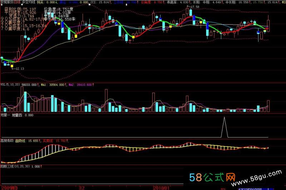Click the 高抛低吸 indicator name
The image size is (286, 190).
pyautogui.click(x=7, y=141)
